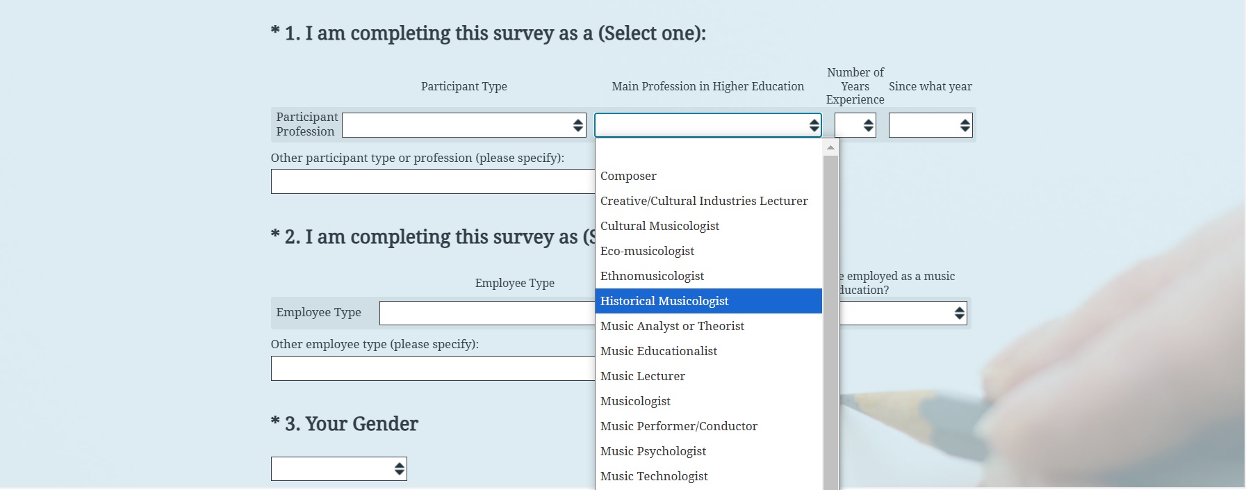
Task: Pick Cultural Musicologist in dropdown list
Action: (x=659, y=226)
